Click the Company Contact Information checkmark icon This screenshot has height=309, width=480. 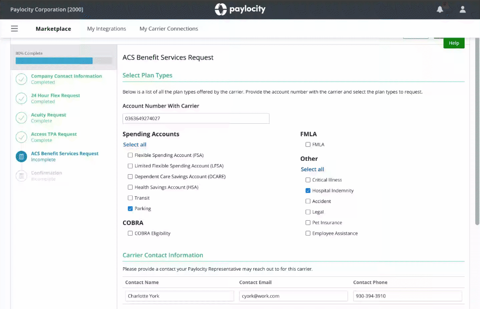pos(22,79)
